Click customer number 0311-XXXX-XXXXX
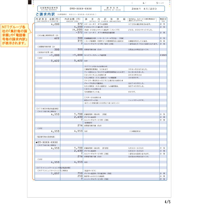Screen dimensions: 200x204 coord(82,14)
